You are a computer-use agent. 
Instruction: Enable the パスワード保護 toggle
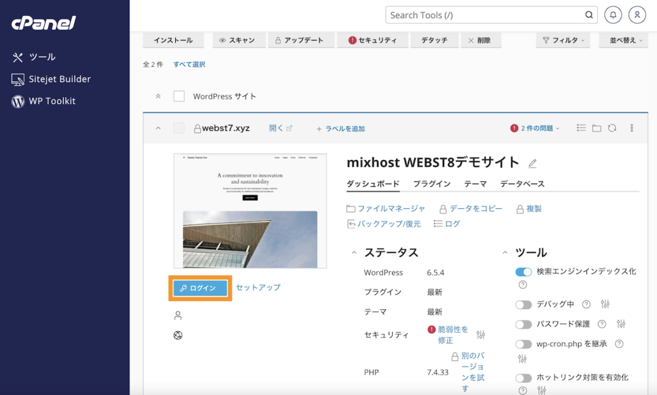(524, 324)
